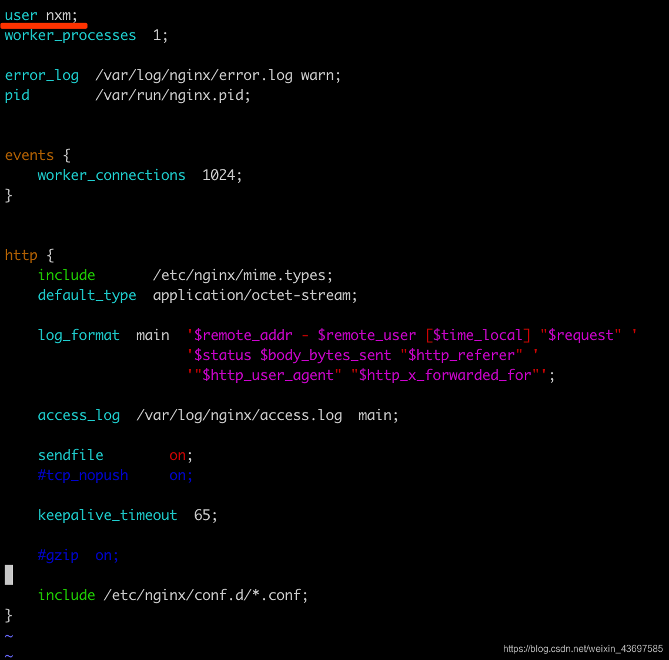Click the 'keepalive_timeout' directive
The height and width of the screenshot is (660, 669).
[108, 516]
